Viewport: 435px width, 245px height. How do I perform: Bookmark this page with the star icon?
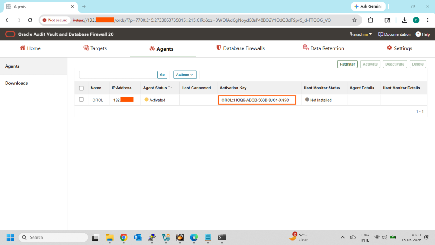pos(354,20)
